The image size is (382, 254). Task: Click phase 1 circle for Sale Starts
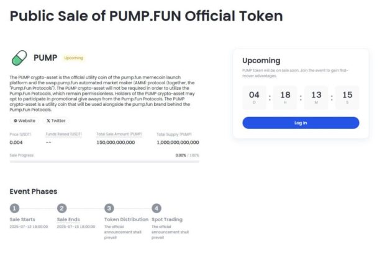coord(15,209)
